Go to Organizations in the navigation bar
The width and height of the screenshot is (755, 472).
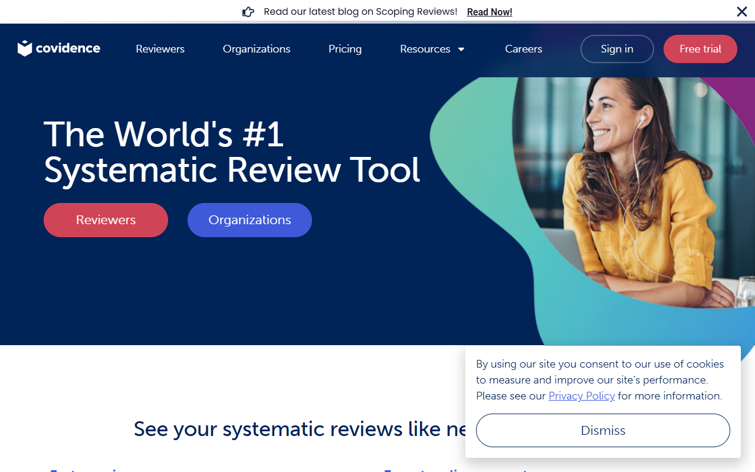point(257,49)
